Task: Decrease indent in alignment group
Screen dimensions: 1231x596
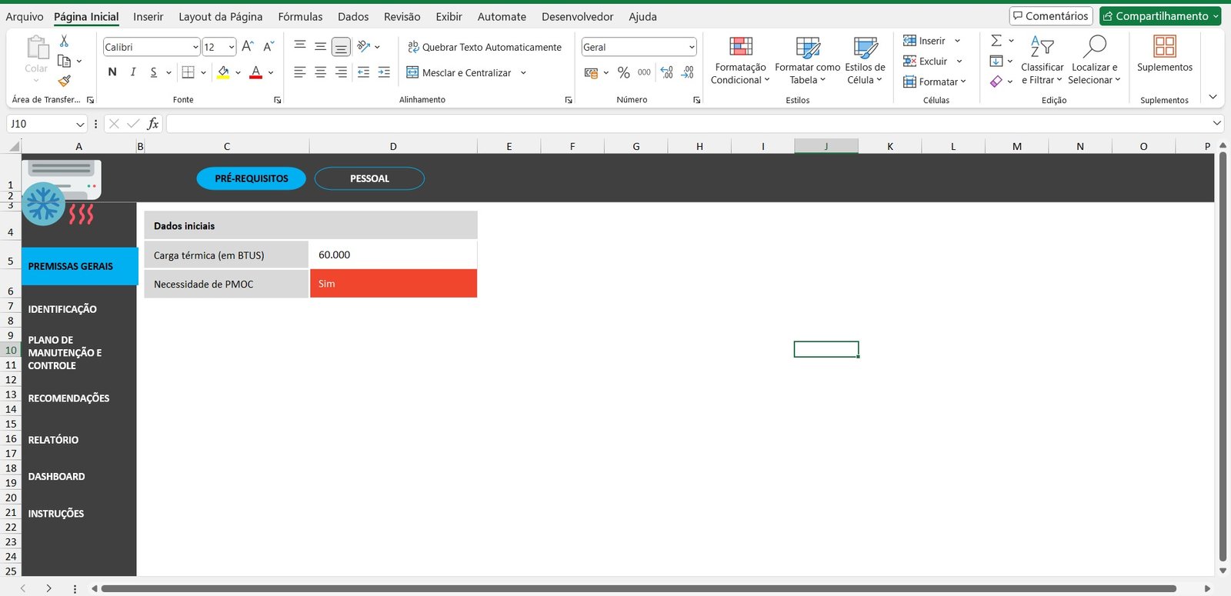Action: click(x=364, y=72)
